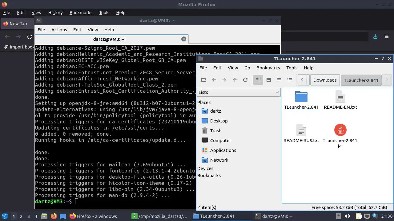Open Go menu in file manager
Viewport: 394px width, 221px height.
(247, 68)
